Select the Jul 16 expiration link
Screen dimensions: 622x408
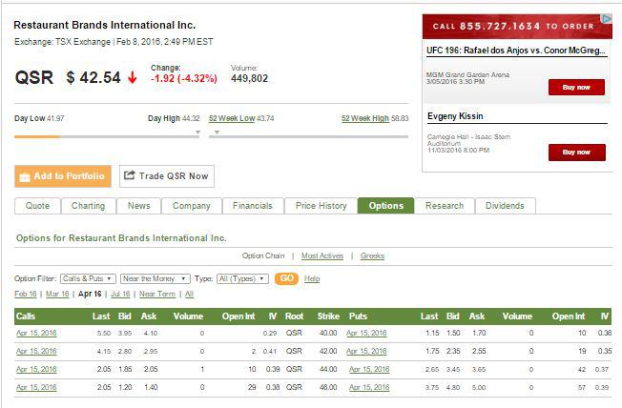120,295
